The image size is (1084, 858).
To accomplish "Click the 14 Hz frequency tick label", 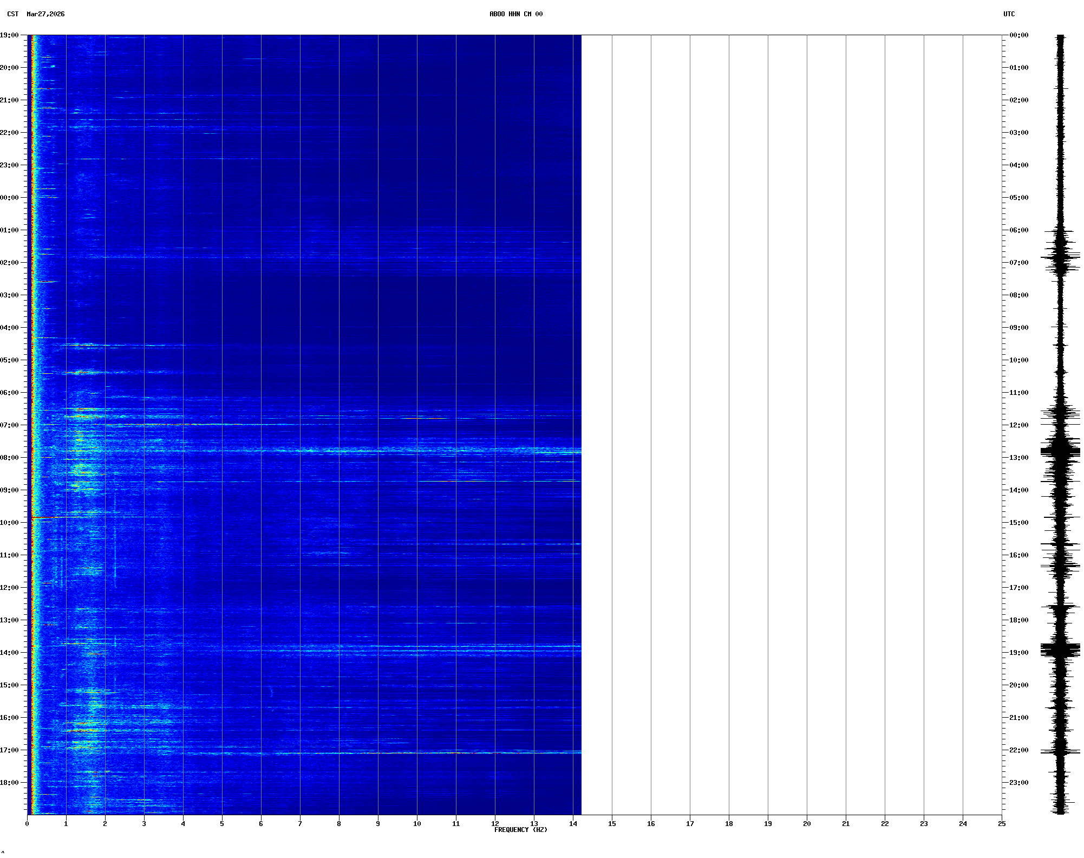I will coord(573,824).
